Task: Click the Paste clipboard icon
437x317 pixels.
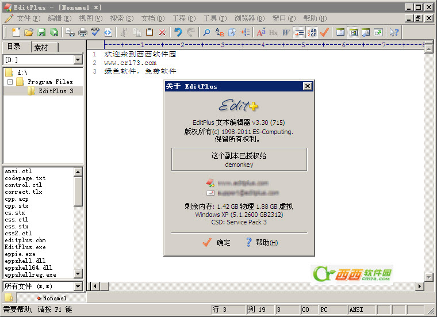Action: (149, 32)
